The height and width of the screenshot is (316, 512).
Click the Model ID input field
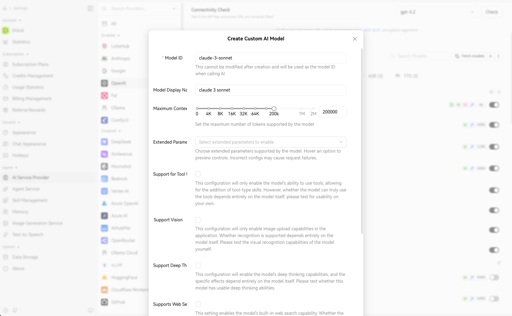click(x=270, y=58)
